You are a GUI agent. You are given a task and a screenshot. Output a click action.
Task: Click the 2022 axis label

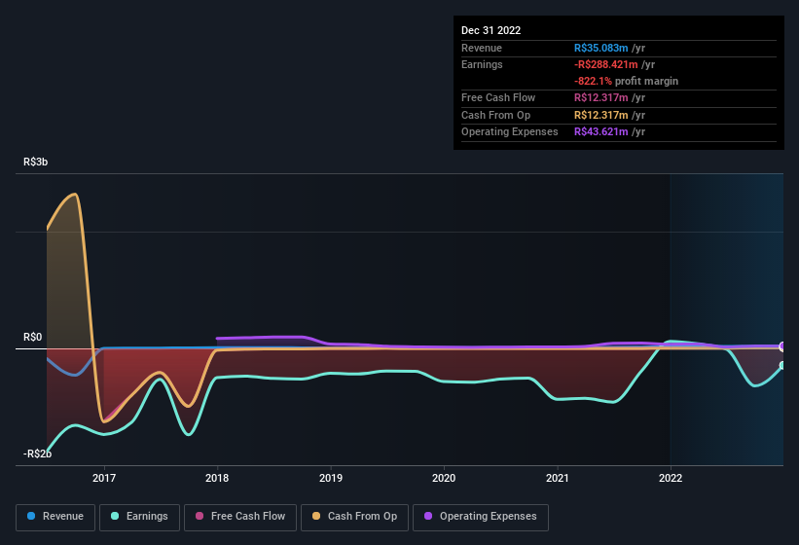point(671,478)
